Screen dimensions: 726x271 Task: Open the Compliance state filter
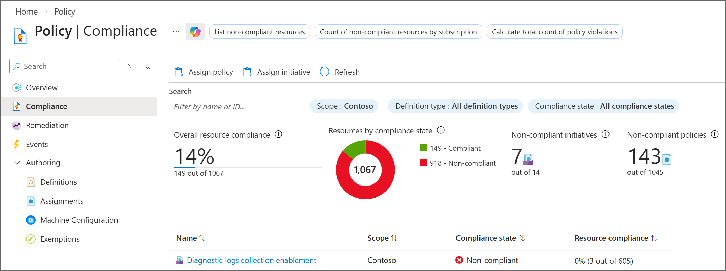click(603, 106)
